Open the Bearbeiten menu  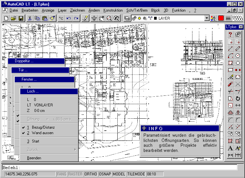30,10
